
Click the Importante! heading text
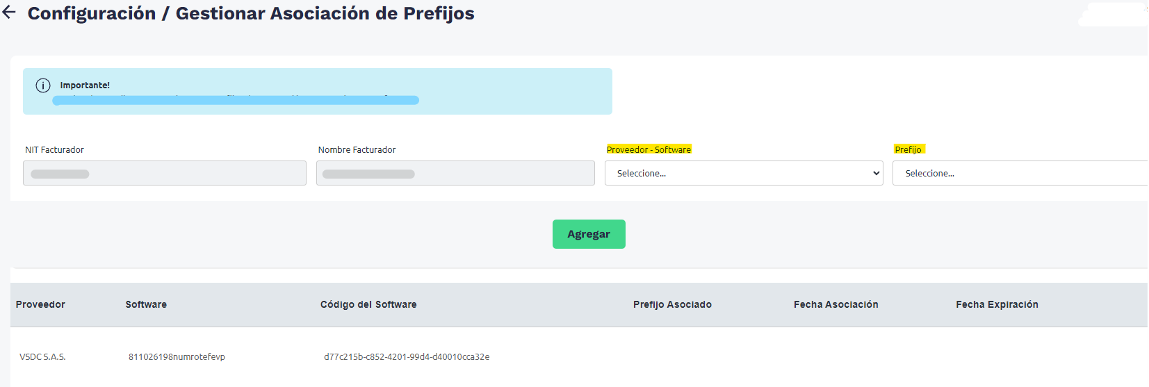(85, 85)
